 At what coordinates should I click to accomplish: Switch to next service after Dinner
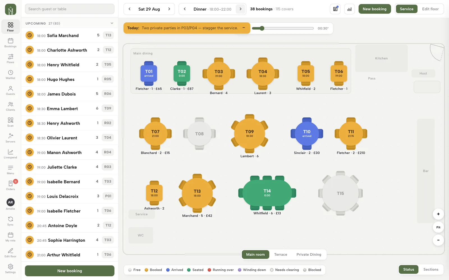[240, 9]
